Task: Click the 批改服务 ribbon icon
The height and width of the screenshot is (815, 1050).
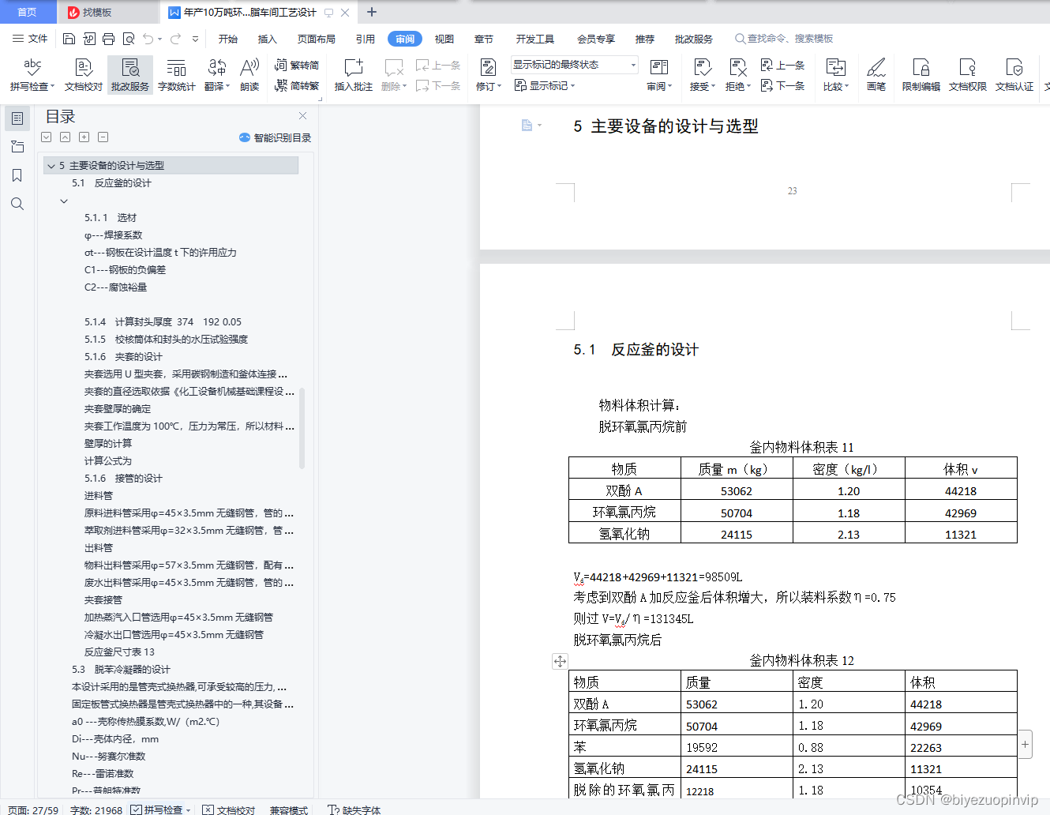Action: (x=130, y=74)
